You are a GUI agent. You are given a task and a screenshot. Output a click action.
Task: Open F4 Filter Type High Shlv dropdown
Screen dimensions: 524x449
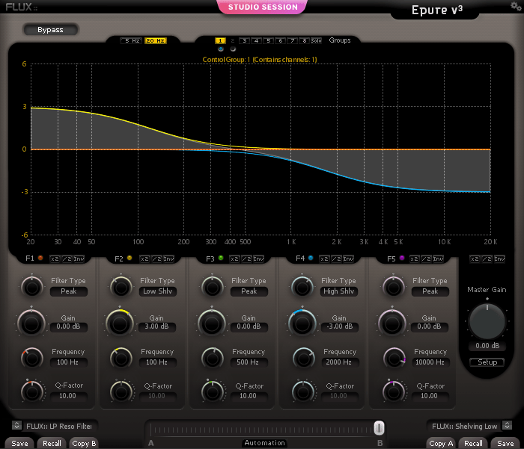pos(338,291)
